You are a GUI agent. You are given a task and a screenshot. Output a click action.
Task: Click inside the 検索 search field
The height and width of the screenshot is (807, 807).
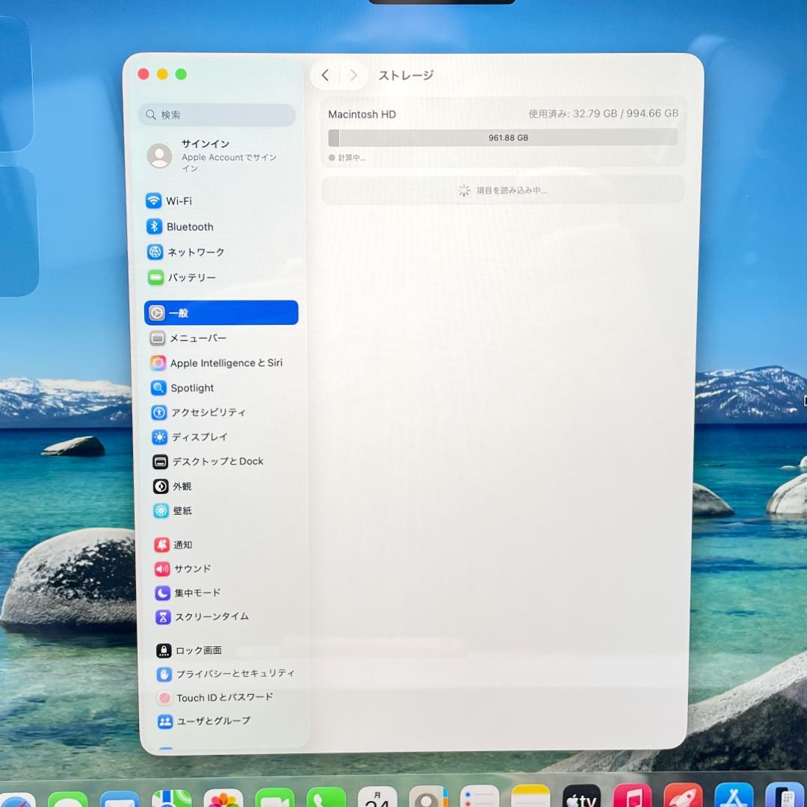pos(217,115)
